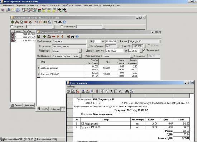Screen dimensions: 197x142
Task: Click the black X icon in Счет на оплату toolbar
Action: (120, 91)
